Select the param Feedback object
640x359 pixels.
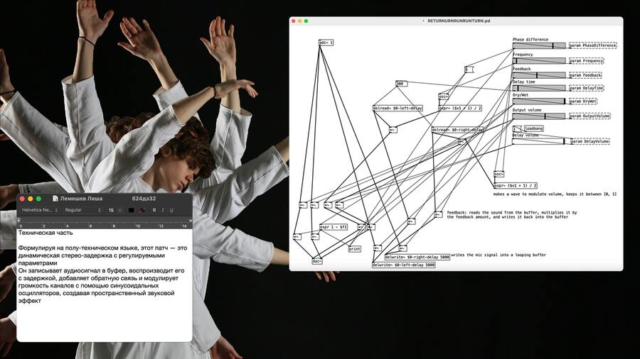point(585,75)
